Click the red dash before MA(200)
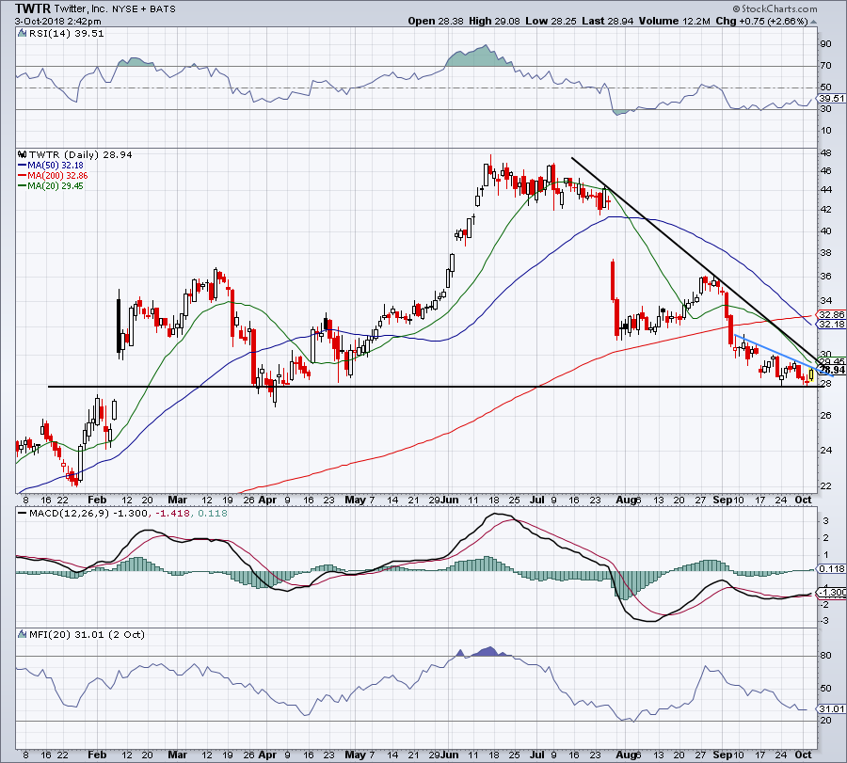This screenshot has width=847, height=763. tap(23, 176)
